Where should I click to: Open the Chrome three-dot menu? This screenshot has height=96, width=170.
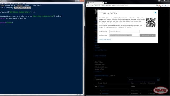click(168, 6)
